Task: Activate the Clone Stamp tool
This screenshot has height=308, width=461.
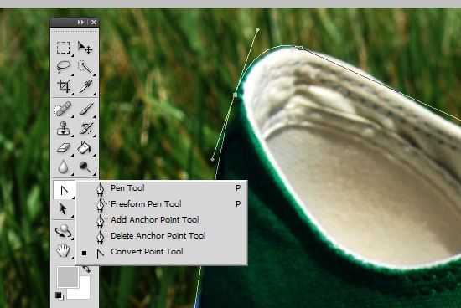Action: (x=63, y=128)
